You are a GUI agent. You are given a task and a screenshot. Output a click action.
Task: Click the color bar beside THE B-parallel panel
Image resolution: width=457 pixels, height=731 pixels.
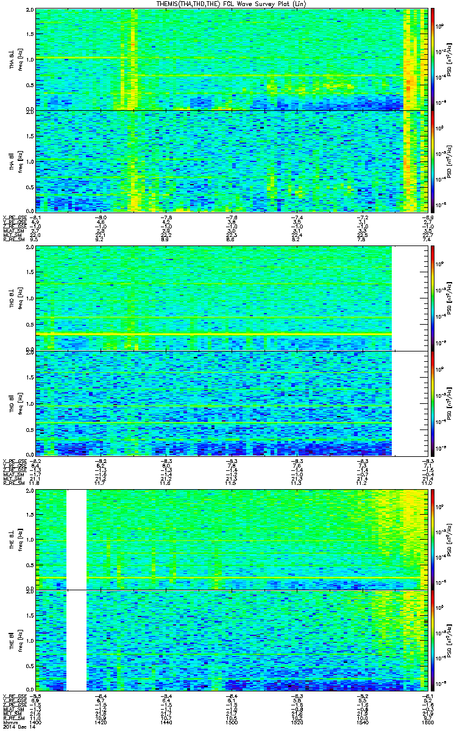[432, 641]
